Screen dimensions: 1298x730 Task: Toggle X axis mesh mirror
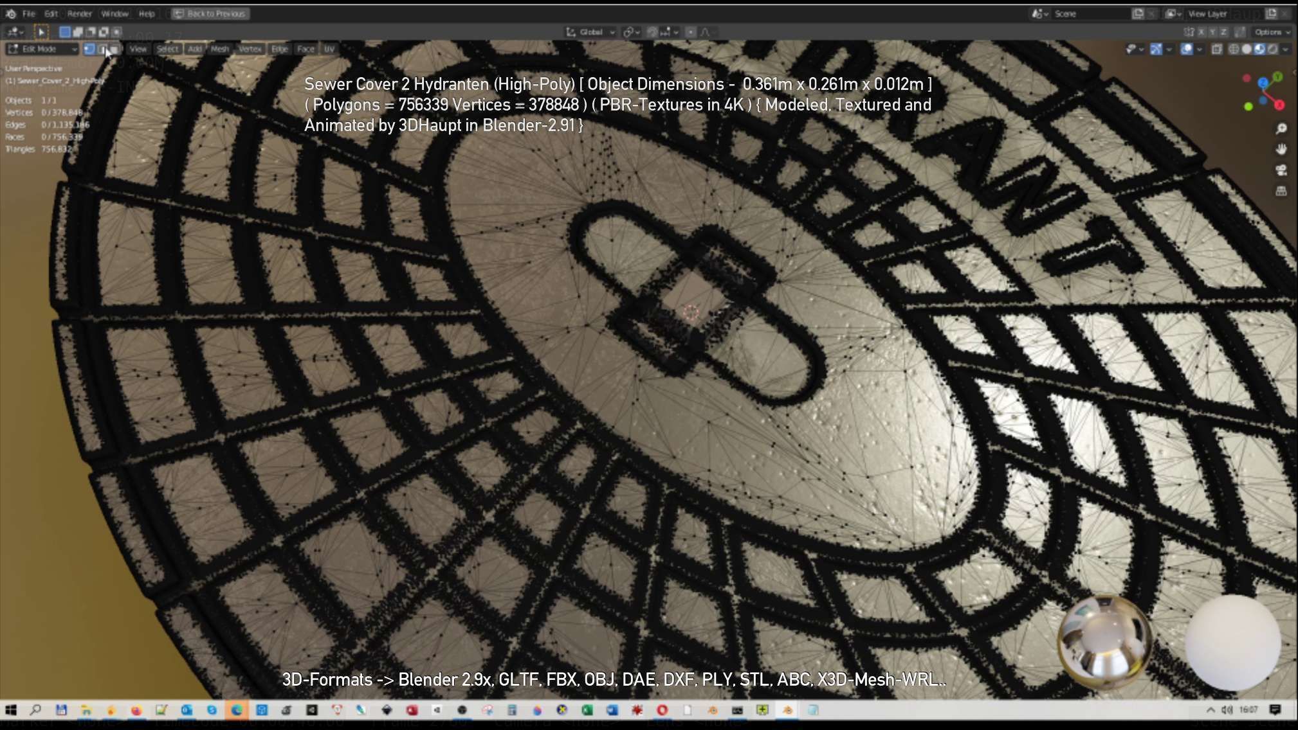coord(1201,31)
